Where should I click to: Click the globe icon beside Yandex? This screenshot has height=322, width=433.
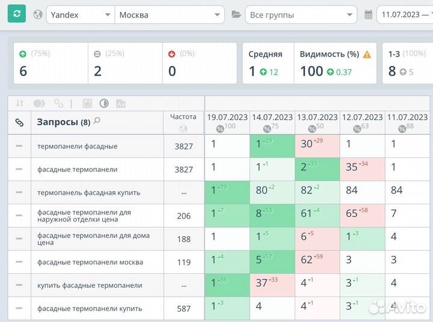38,14
